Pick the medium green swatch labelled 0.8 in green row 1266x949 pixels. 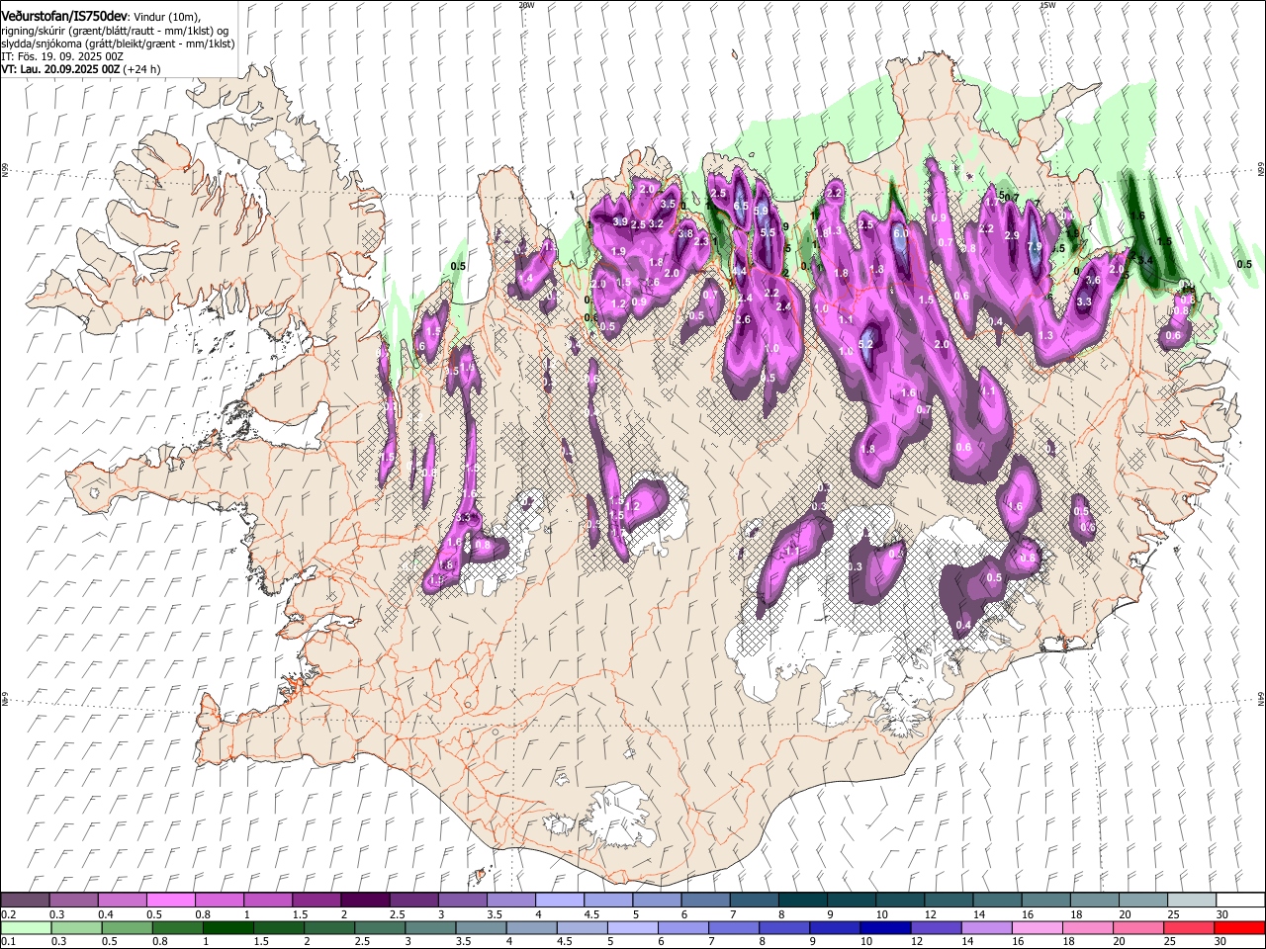tap(177, 927)
